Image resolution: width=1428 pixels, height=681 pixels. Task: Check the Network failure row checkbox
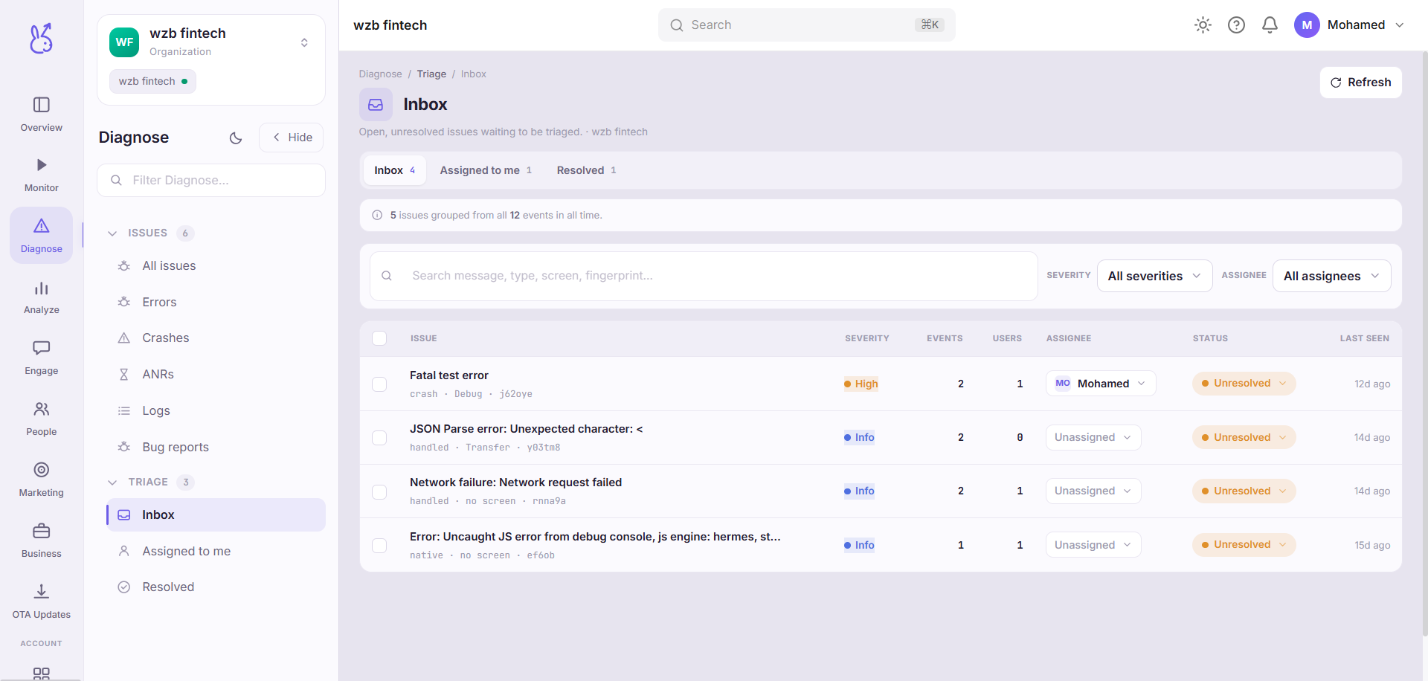click(379, 492)
